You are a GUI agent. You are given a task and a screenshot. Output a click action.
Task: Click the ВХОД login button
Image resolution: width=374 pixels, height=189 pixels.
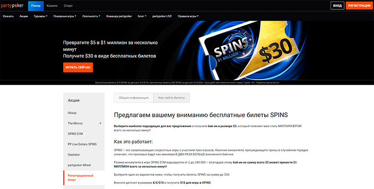[337, 6]
